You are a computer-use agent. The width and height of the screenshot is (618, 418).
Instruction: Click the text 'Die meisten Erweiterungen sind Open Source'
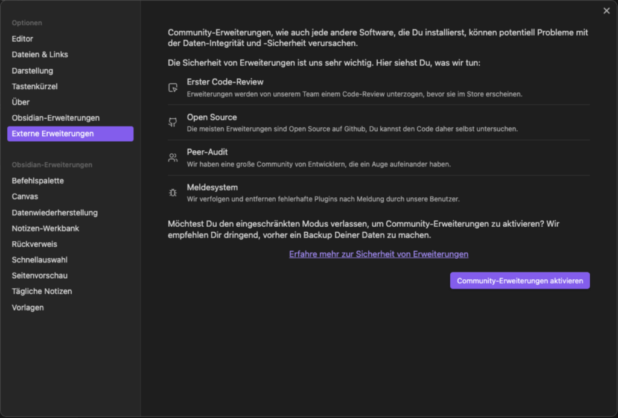pos(352,129)
